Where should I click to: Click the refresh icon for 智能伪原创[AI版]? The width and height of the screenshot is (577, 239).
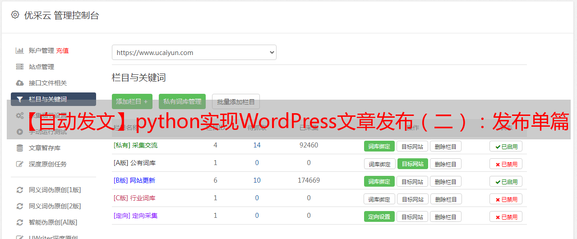point(19,222)
